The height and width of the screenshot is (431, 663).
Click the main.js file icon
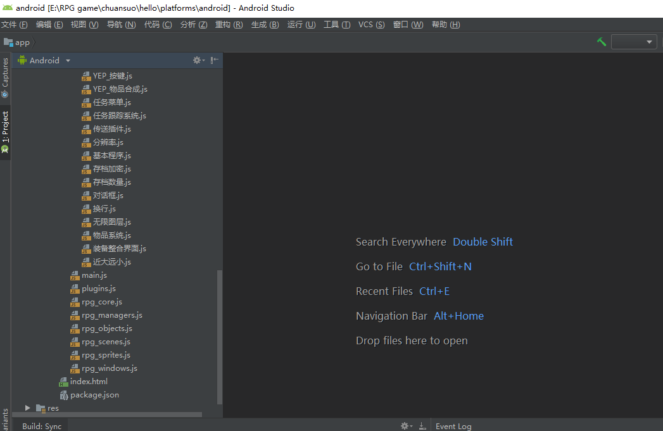[75, 275]
